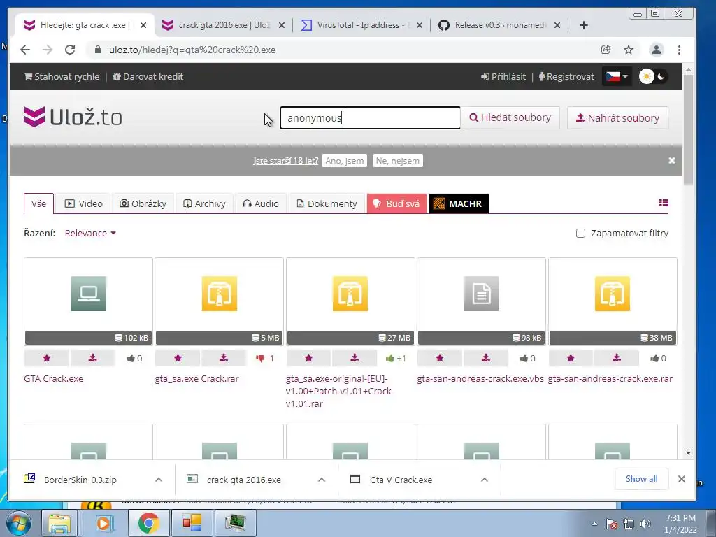
Task: Favorite gta-san-andreas-crack.exe.vbs with star
Action: [440, 358]
